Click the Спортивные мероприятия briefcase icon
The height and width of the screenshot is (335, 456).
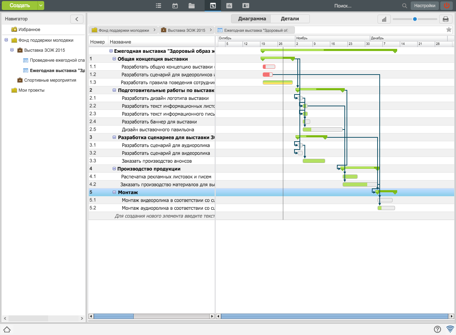(20, 80)
